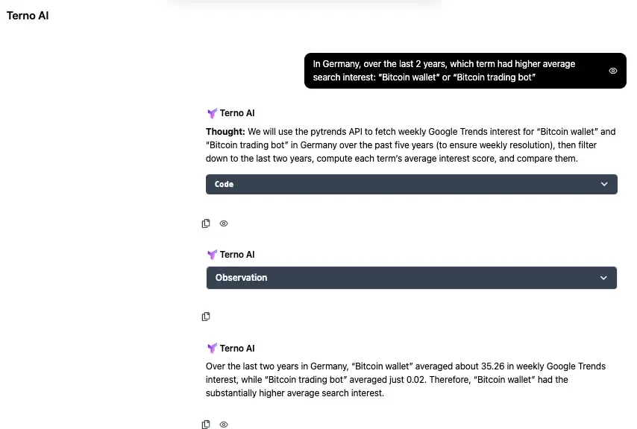Copy the final answer using the icon below it

[206, 425]
